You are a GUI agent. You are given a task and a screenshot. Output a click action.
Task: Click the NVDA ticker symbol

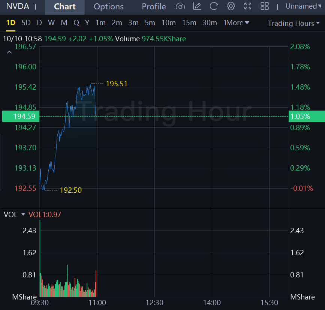pyautogui.click(x=18, y=6)
